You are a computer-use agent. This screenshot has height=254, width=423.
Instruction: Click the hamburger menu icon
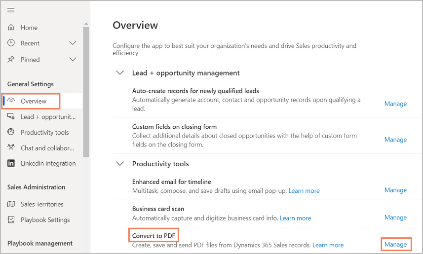tap(11, 10)
